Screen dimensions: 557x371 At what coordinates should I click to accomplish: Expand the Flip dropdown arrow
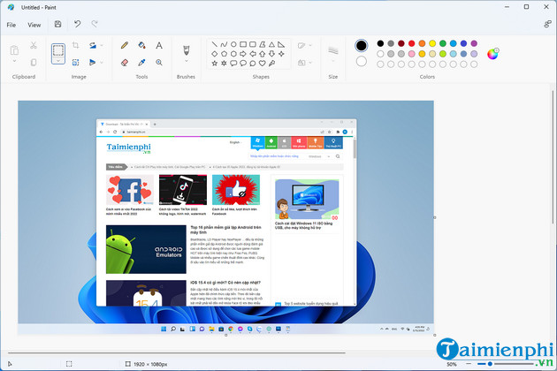click(102, 63)
